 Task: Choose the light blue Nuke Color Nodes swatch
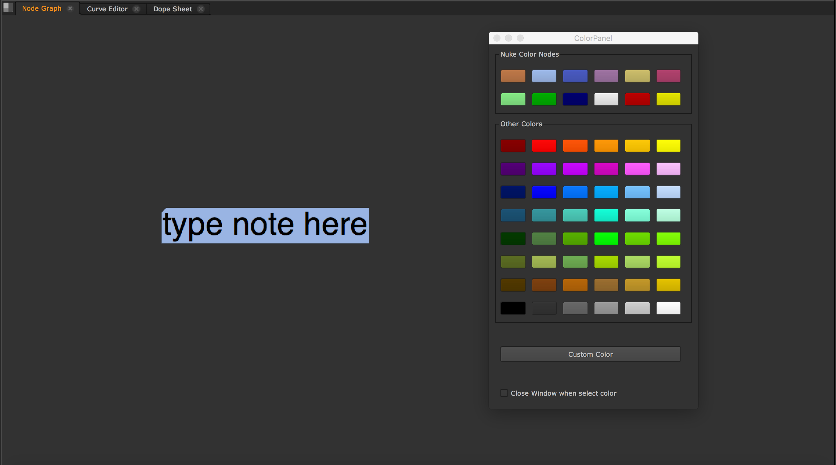[544, 76]
